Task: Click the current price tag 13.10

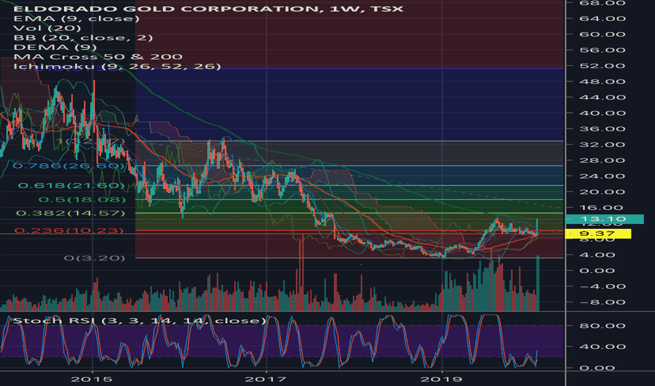Action: tap(604, 219)
